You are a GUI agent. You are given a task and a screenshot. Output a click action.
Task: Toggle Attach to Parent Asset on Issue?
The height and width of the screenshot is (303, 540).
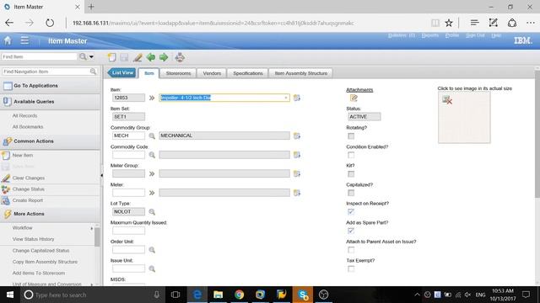click(x=351, y=250)
